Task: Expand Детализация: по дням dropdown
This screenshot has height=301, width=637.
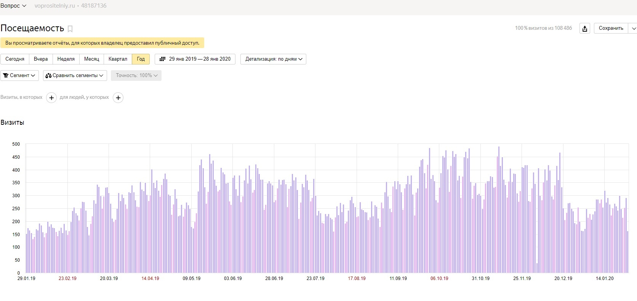Action: (273, 59)
